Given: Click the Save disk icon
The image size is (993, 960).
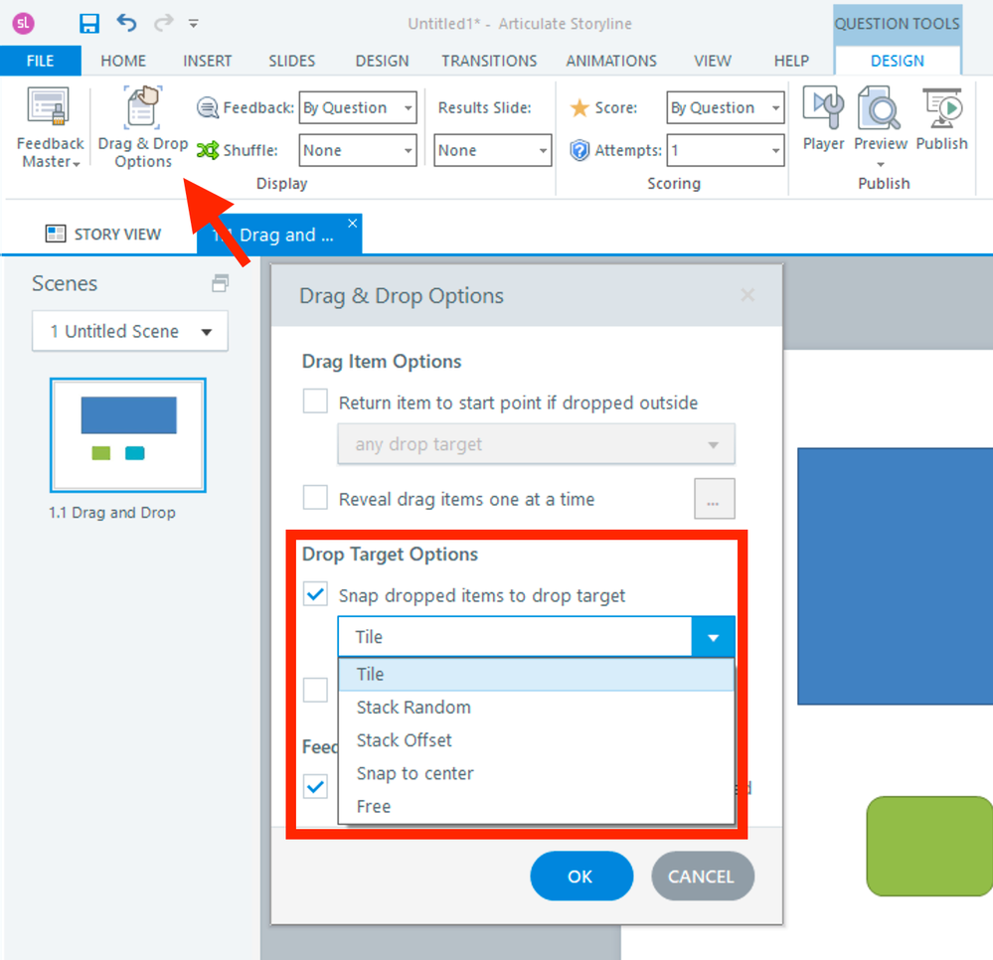Looking at the screenshot, I should (88, 24).
